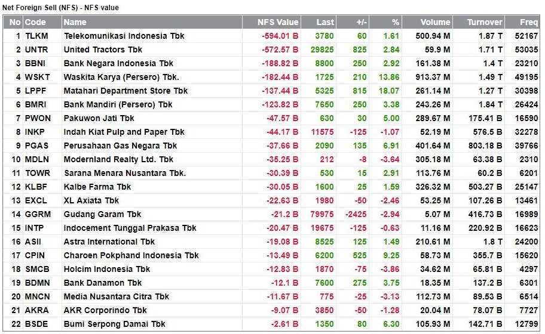Select the PGAS stock code

pos(36,146)
